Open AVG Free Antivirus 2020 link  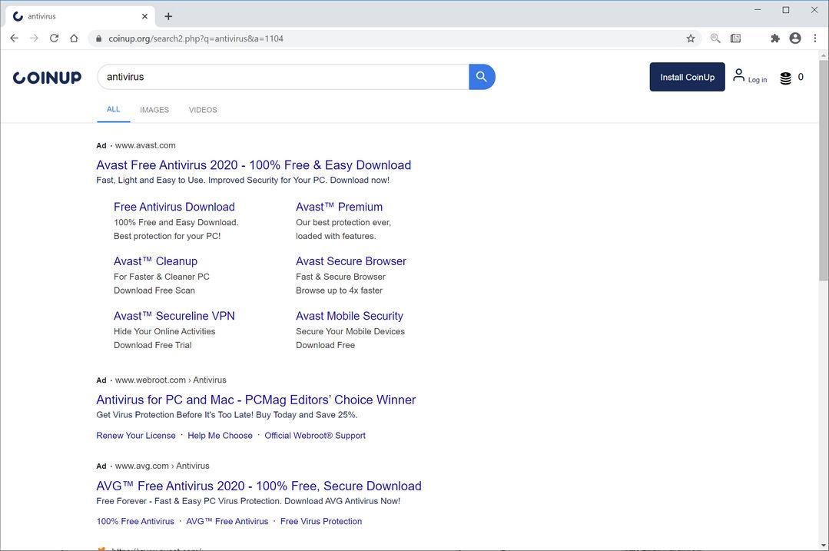point(259,486)
